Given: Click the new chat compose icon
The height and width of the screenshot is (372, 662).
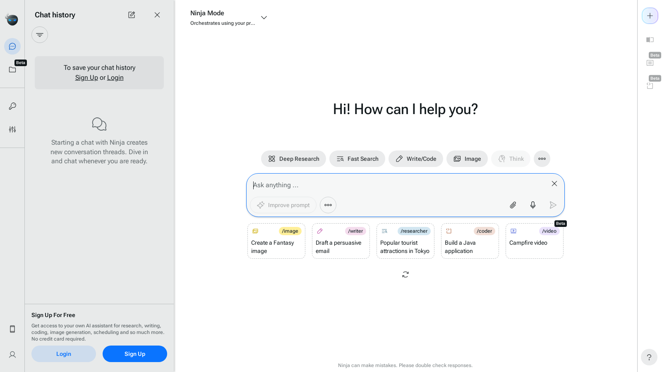Looking at the screenshot, I should click(132, 15).
